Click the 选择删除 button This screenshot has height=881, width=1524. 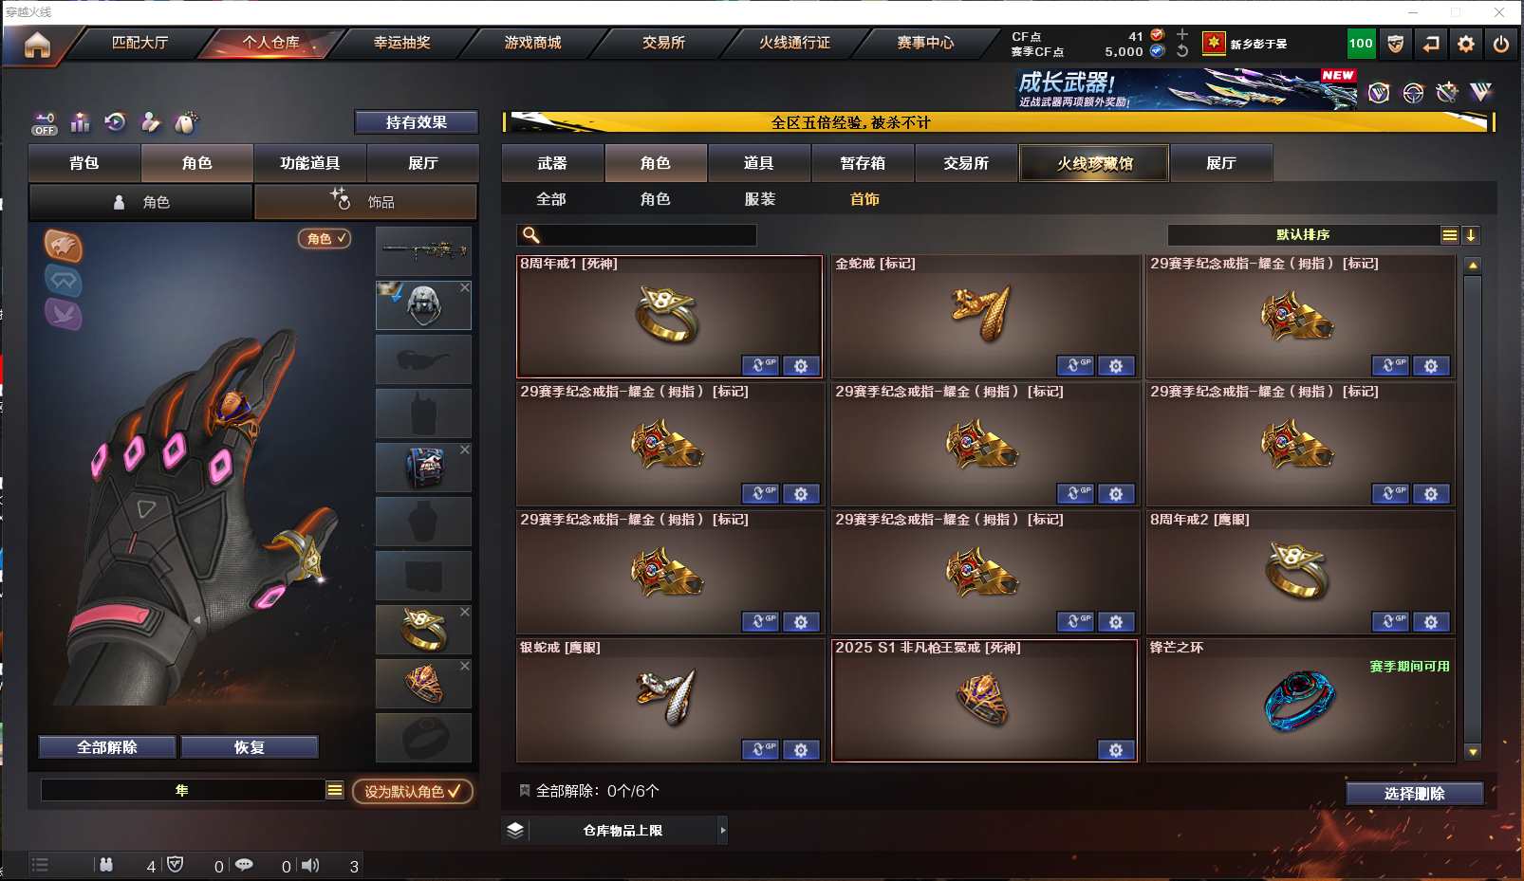[1414, 794]
